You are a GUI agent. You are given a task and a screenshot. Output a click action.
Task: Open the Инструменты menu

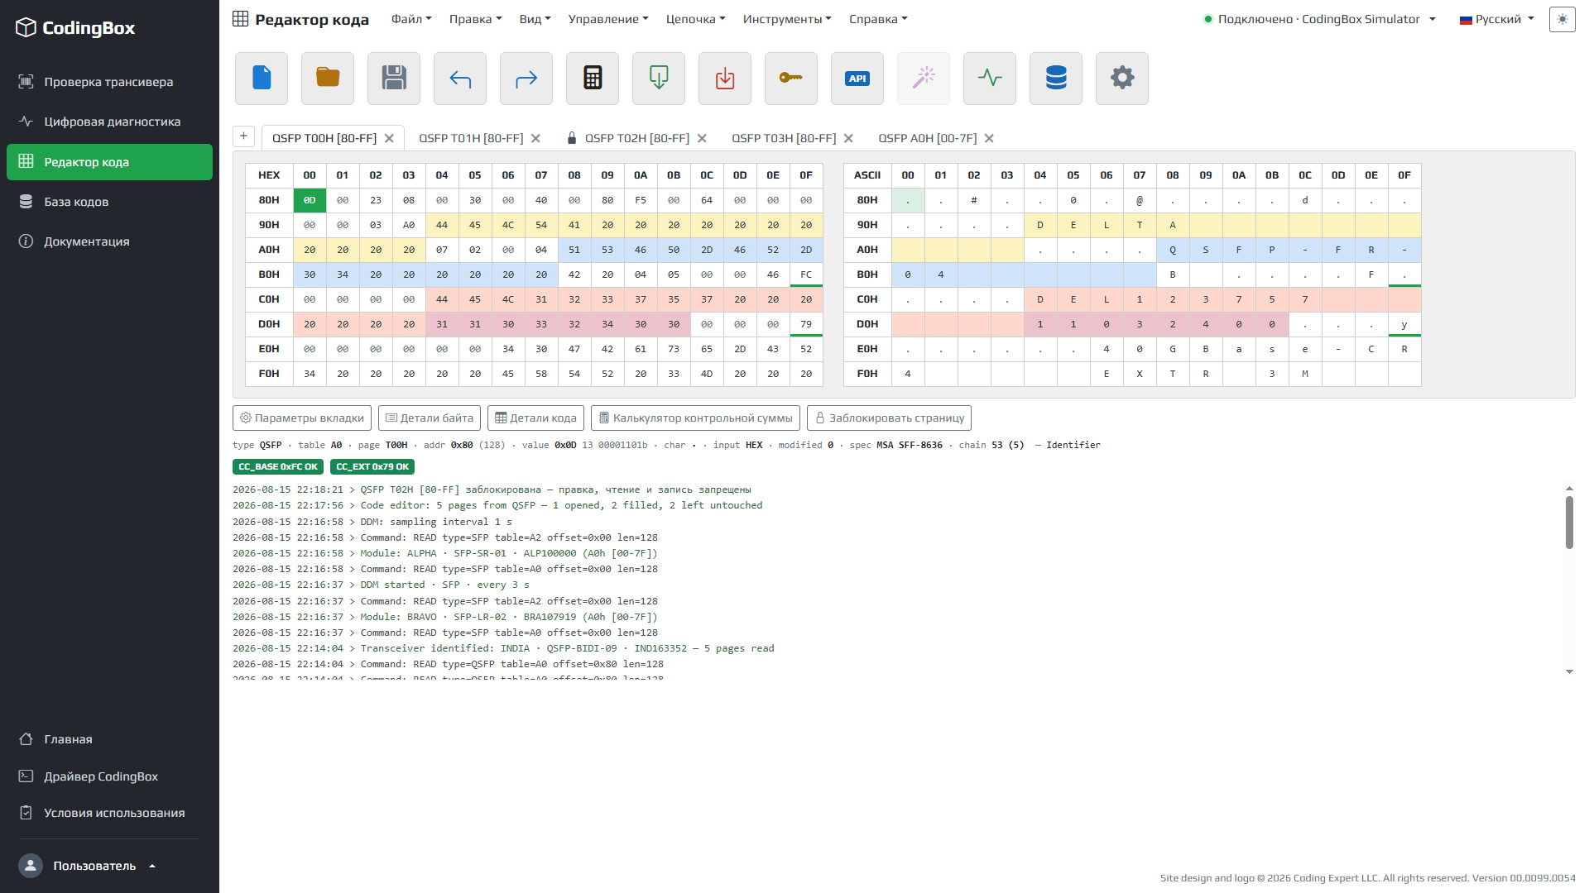point(787,19)
